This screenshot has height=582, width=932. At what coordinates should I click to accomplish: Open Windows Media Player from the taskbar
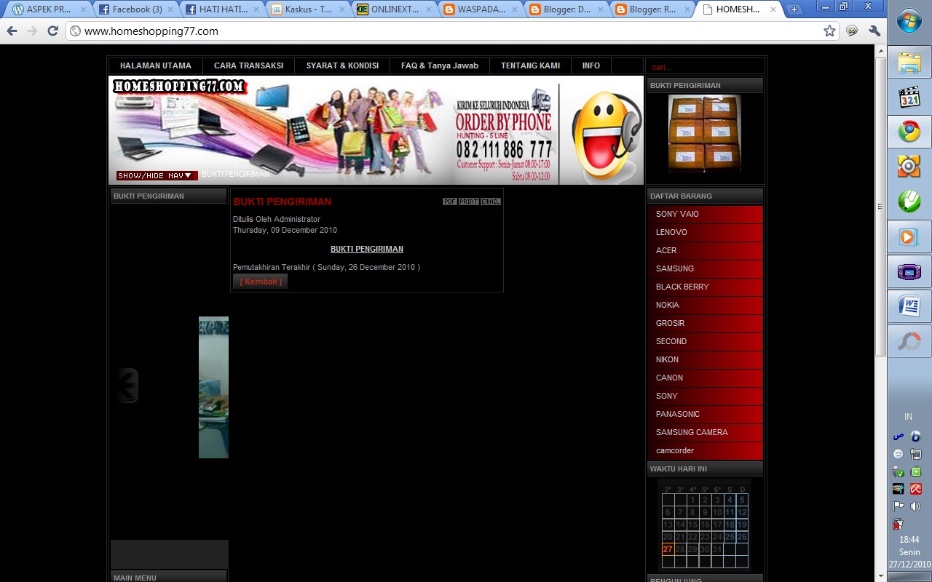(x=909, y=236)
